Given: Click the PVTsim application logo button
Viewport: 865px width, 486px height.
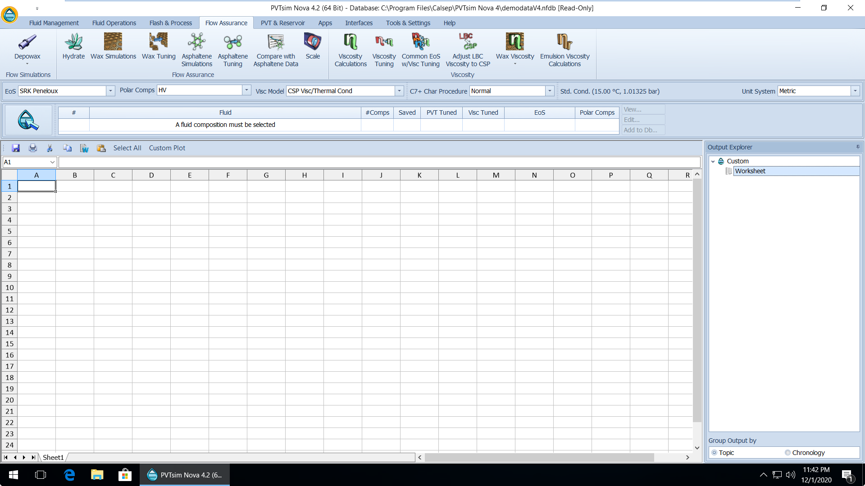Looking at the screenshot, I should [x=9, y=15].
